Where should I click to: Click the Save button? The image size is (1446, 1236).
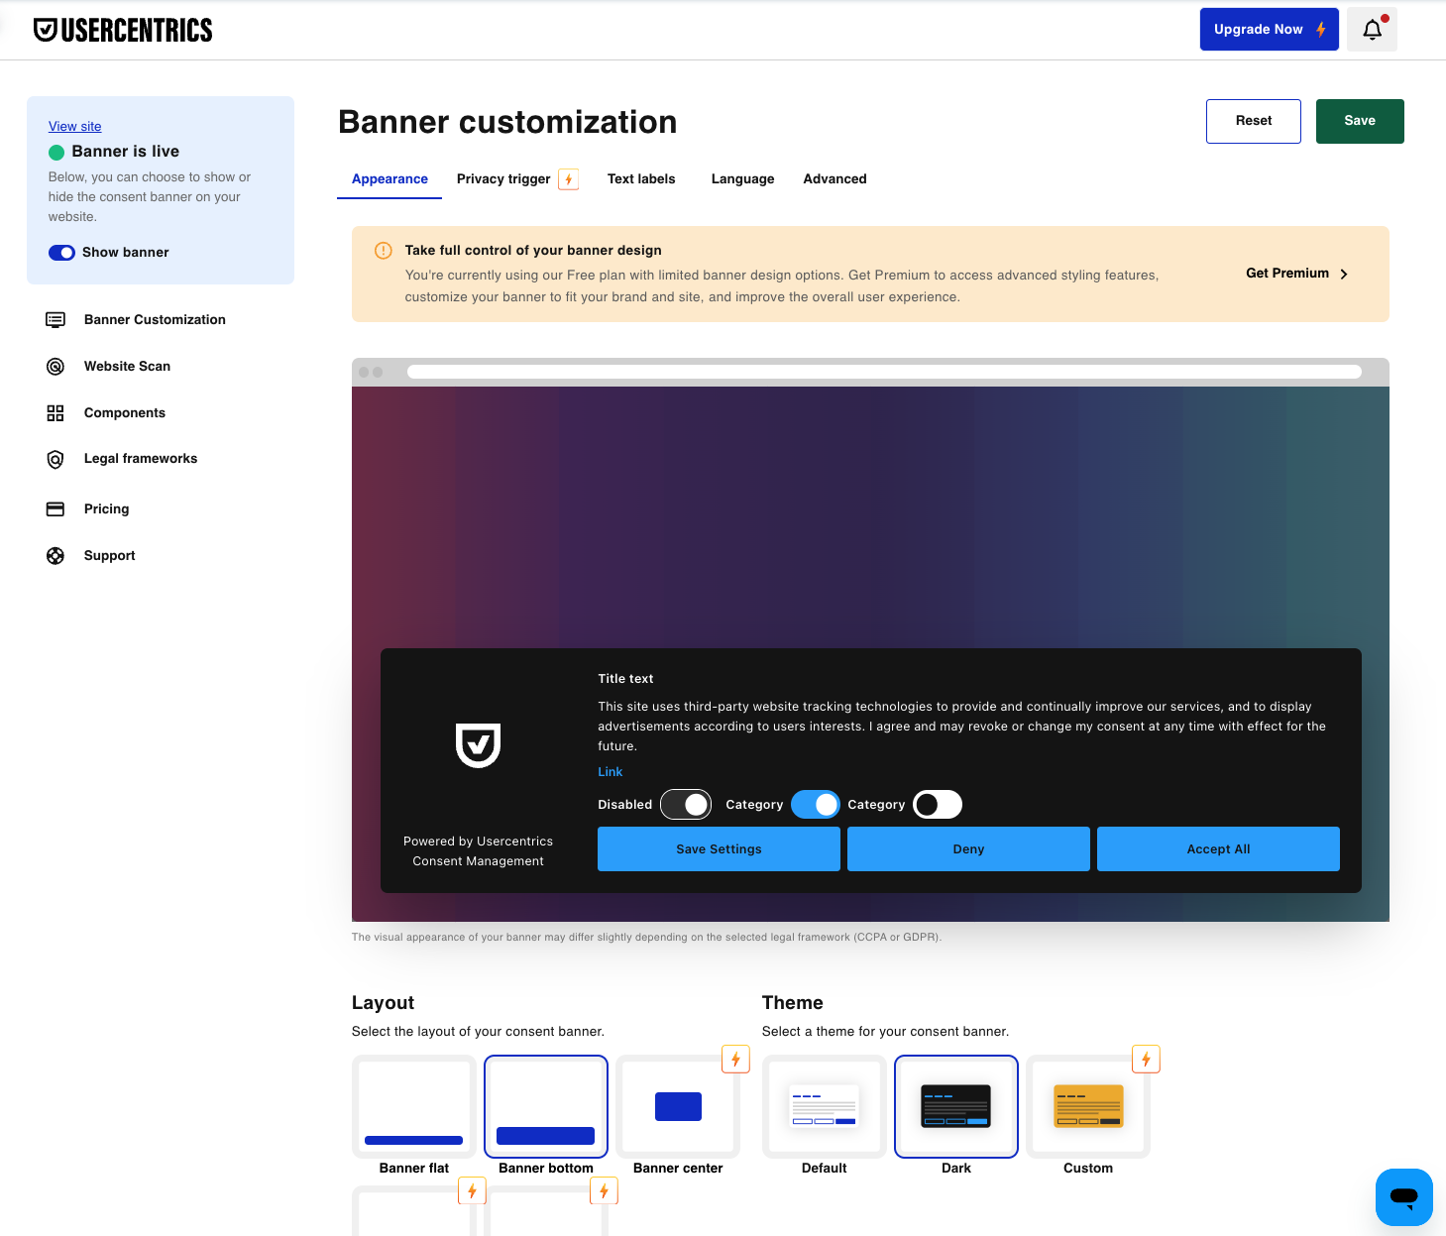pos(1359,121)
